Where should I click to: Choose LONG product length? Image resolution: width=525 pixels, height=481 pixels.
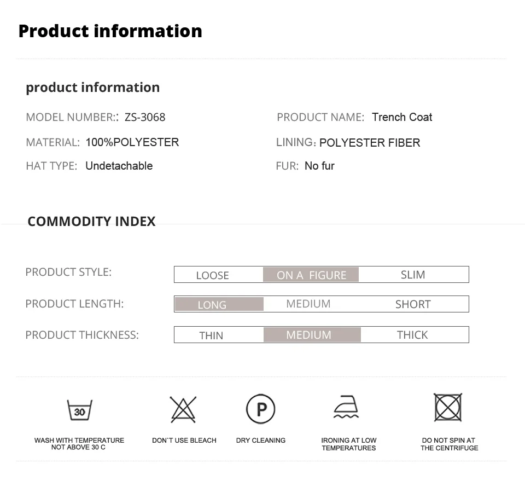click(212, 305)
